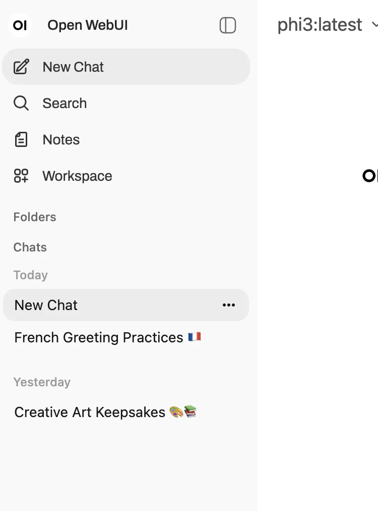Toggle the sidebar collapse button
Viewport: 378px width, 511px height.
228,25
